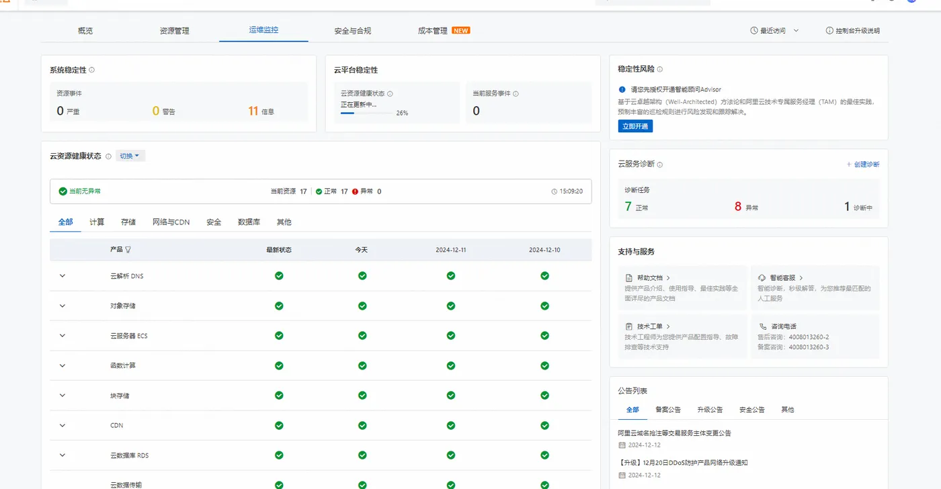
Task: Click 云服务器 ECS 2024-12-11 status check
Action: 451,336
